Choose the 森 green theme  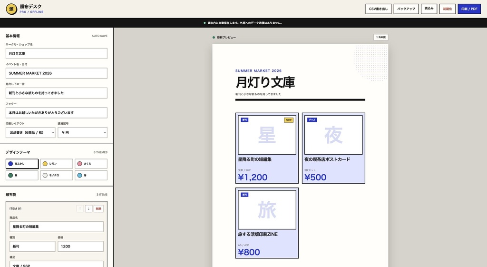point(22,175)
